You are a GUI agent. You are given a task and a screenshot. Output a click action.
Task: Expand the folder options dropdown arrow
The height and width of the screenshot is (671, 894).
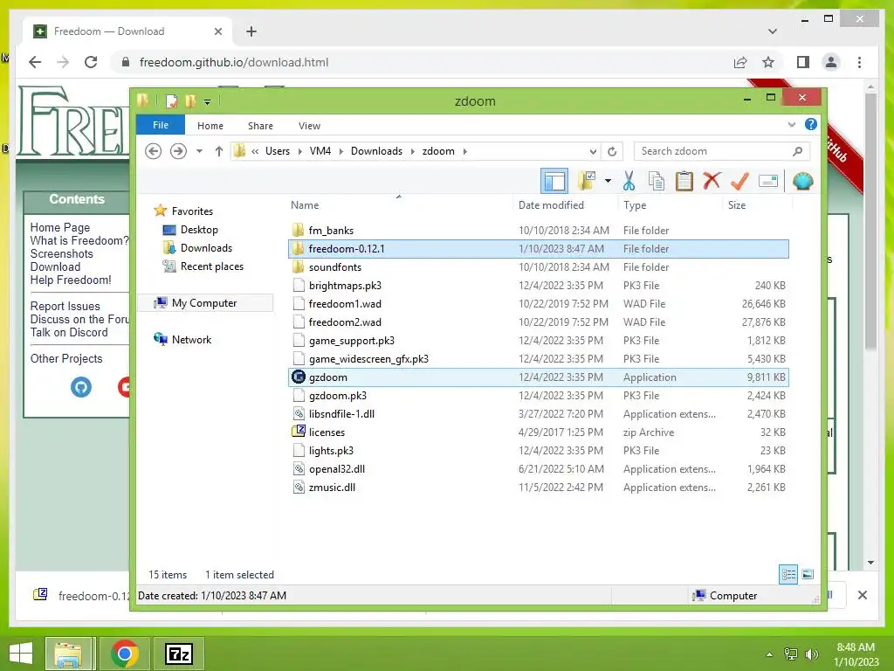coord(608,182)
